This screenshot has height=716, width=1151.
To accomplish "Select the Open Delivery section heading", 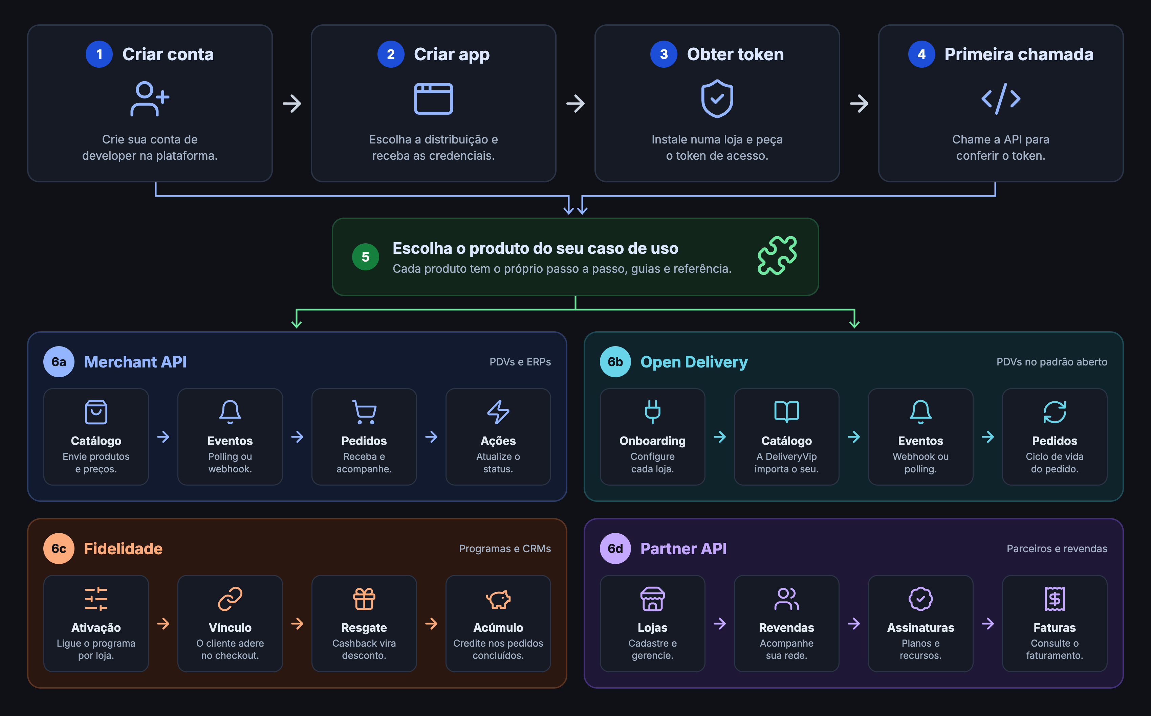I will [x=694, y=362].
